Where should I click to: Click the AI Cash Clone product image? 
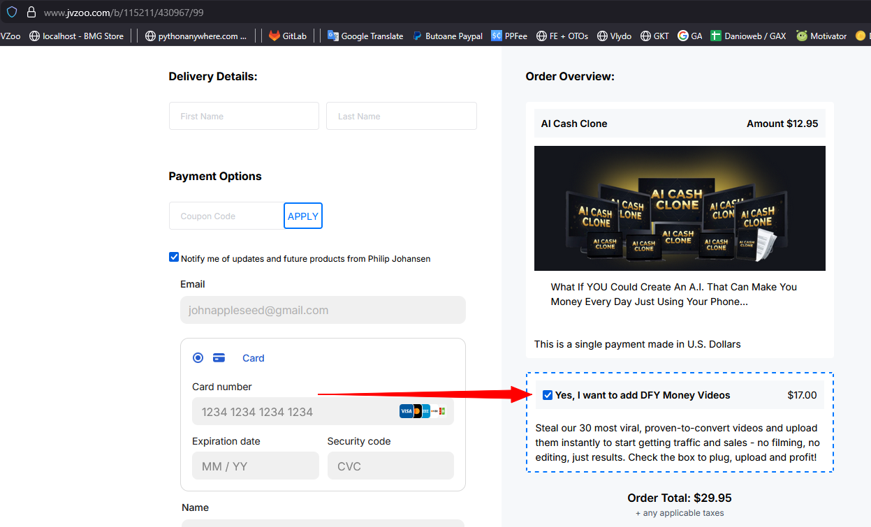(x=680, y=208)
